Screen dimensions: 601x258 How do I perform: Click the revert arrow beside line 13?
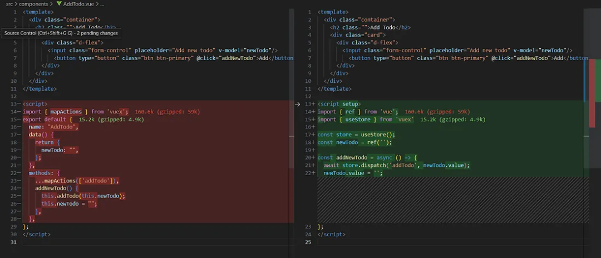point(297,104)
